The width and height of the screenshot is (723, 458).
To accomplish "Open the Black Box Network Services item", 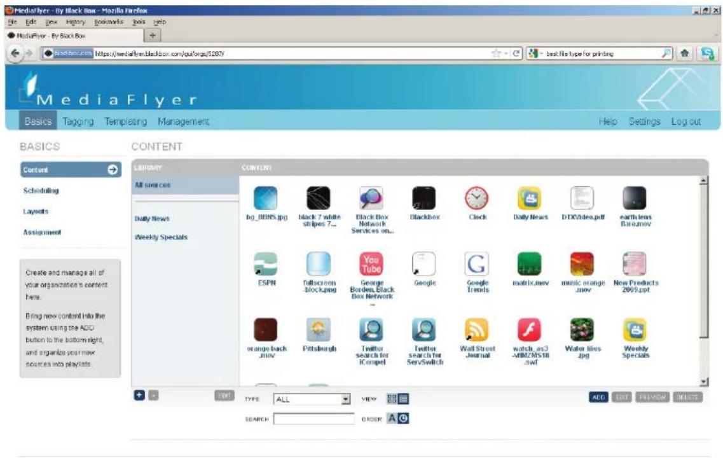I will pyautogui.click(x=371, y=198).
